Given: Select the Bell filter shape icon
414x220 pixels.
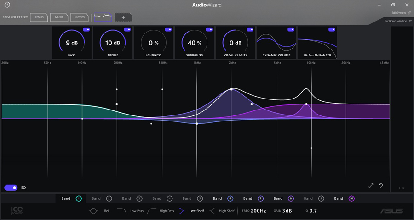Looking at the screenshot, I should pyautogui.click(x=93, y=211).
